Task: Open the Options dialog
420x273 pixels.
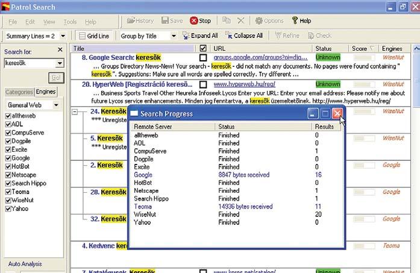Action: point(269,20)
